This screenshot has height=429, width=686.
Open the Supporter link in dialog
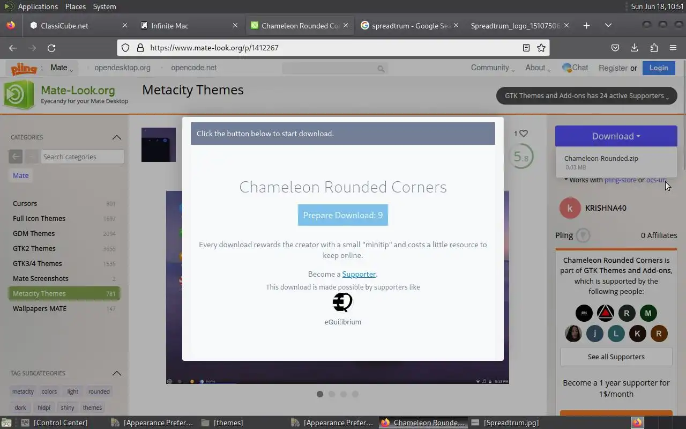pos(359,274)
